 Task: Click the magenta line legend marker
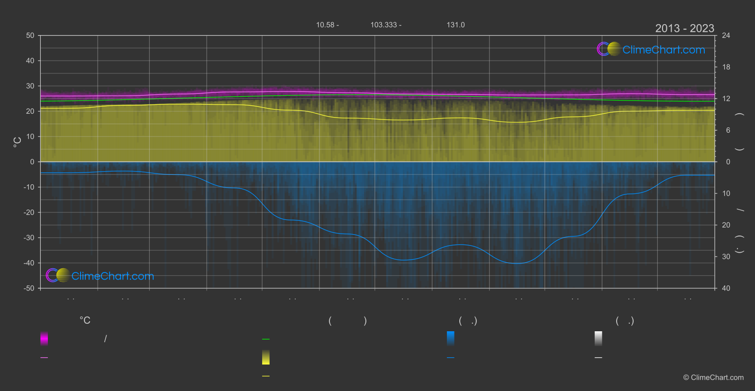coord(44,358)
